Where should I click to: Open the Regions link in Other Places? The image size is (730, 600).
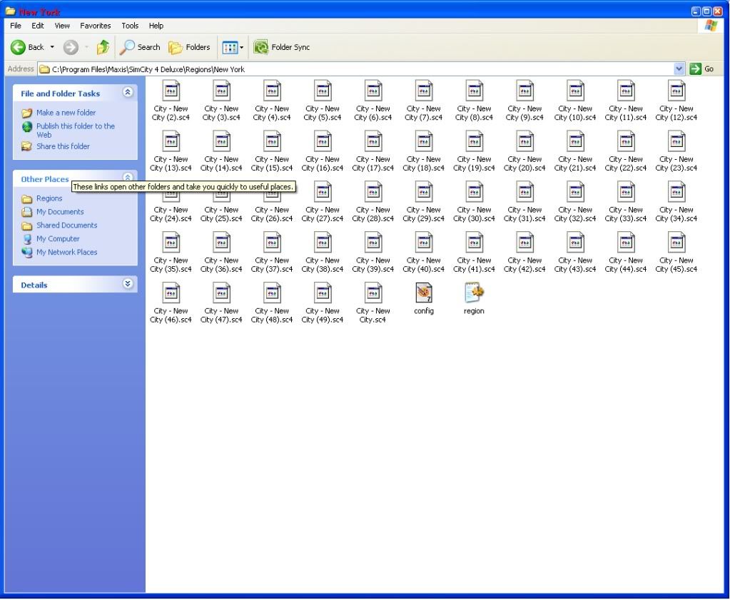tap(49, 198)
